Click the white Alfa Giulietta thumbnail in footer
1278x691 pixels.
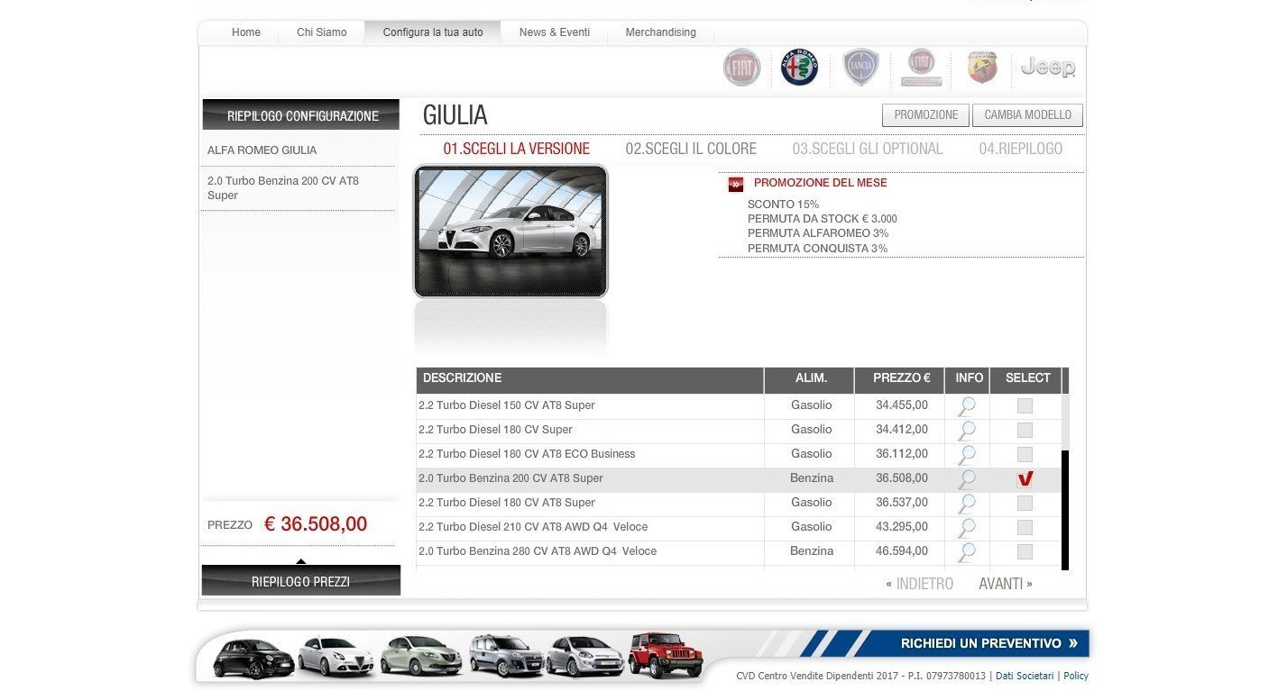tap(336, 657)
